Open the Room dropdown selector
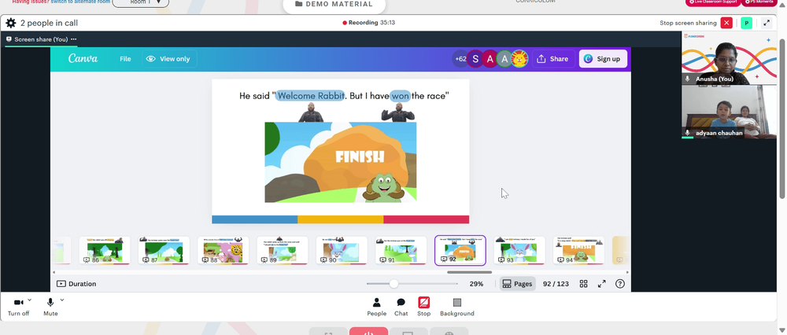Viewport: 787px width, 335px height. [x=141, y=2]
